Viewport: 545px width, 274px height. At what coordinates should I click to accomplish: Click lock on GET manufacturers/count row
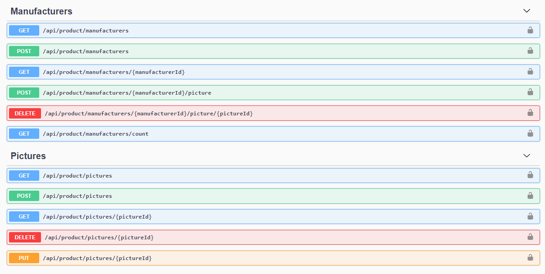530,133
